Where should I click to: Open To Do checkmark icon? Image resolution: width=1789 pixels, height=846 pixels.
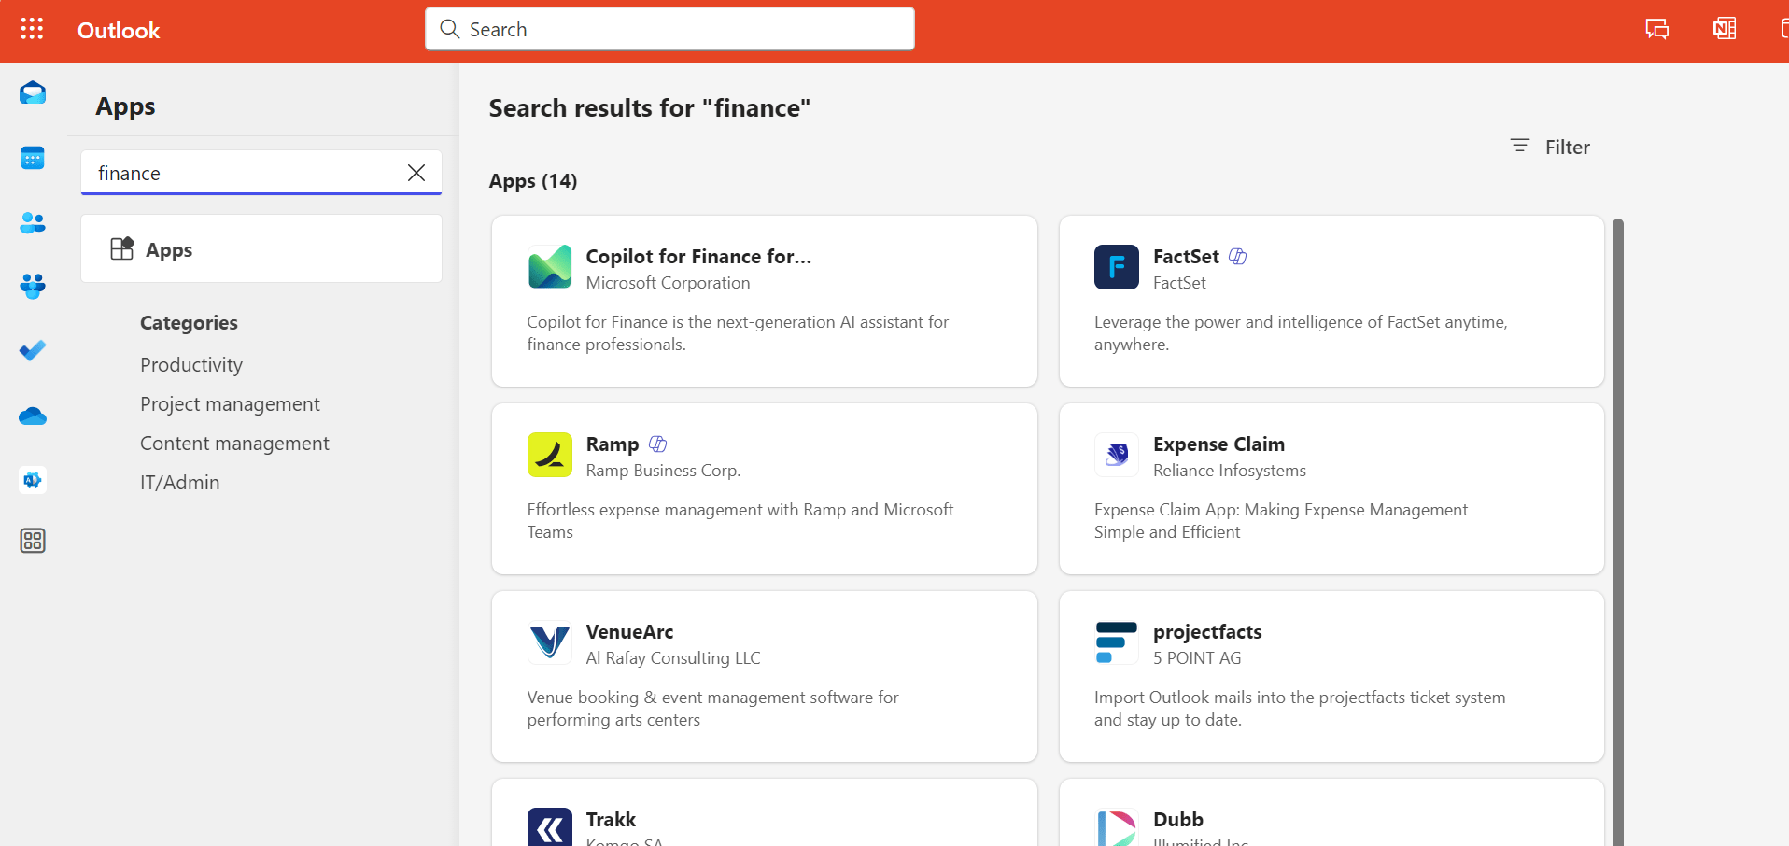[33, 351]
